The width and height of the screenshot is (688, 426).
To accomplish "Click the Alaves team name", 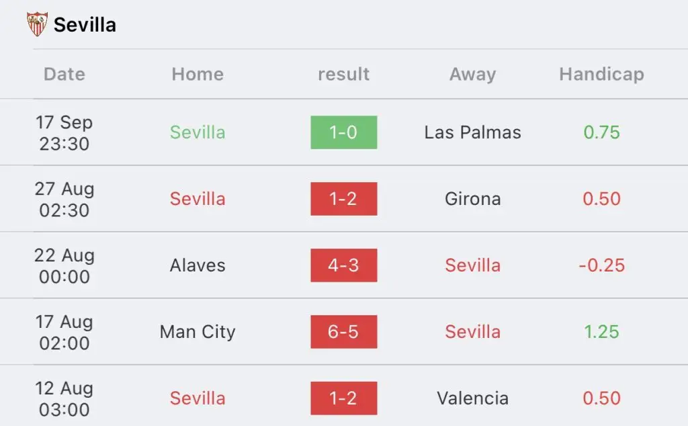I will pyautogui.click(x=198, y=265).
